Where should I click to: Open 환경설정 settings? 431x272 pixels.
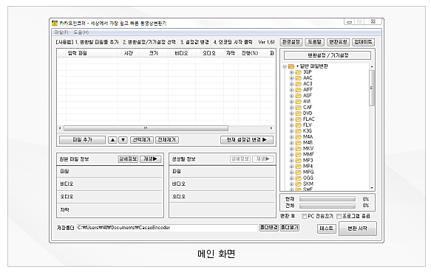[x=291, y=42]
